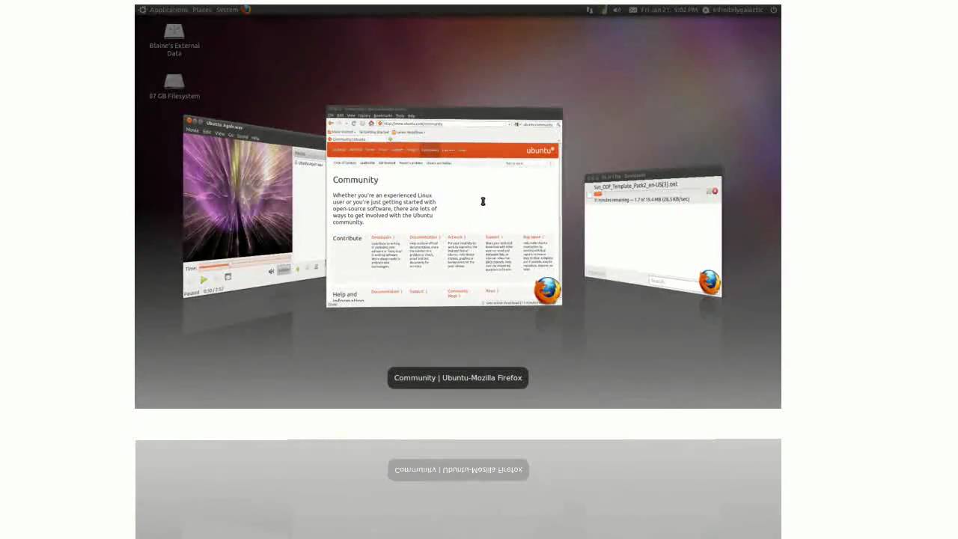
Task: Open the Latest Headlines bookmark dropdown
Action: [408, 133]
